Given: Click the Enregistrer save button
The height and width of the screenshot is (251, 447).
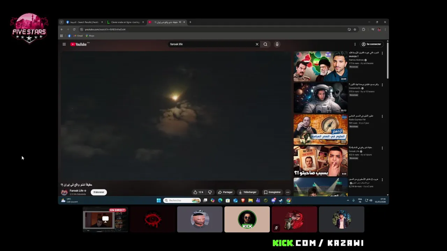Looking at the screenshot, I should tap(272, 192).
